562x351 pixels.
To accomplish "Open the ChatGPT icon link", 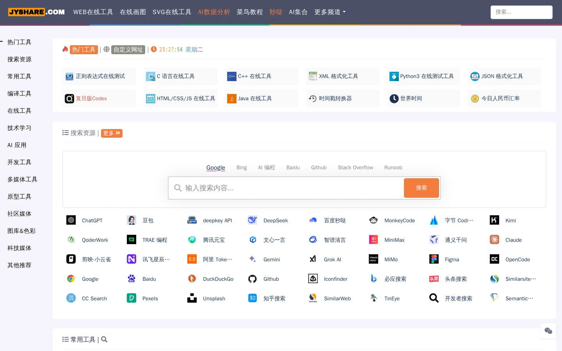I will point(71,220).
